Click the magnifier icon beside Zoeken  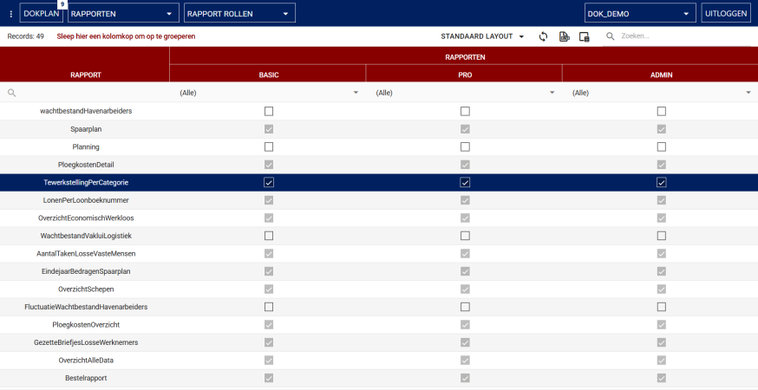[x=611, y=36]
